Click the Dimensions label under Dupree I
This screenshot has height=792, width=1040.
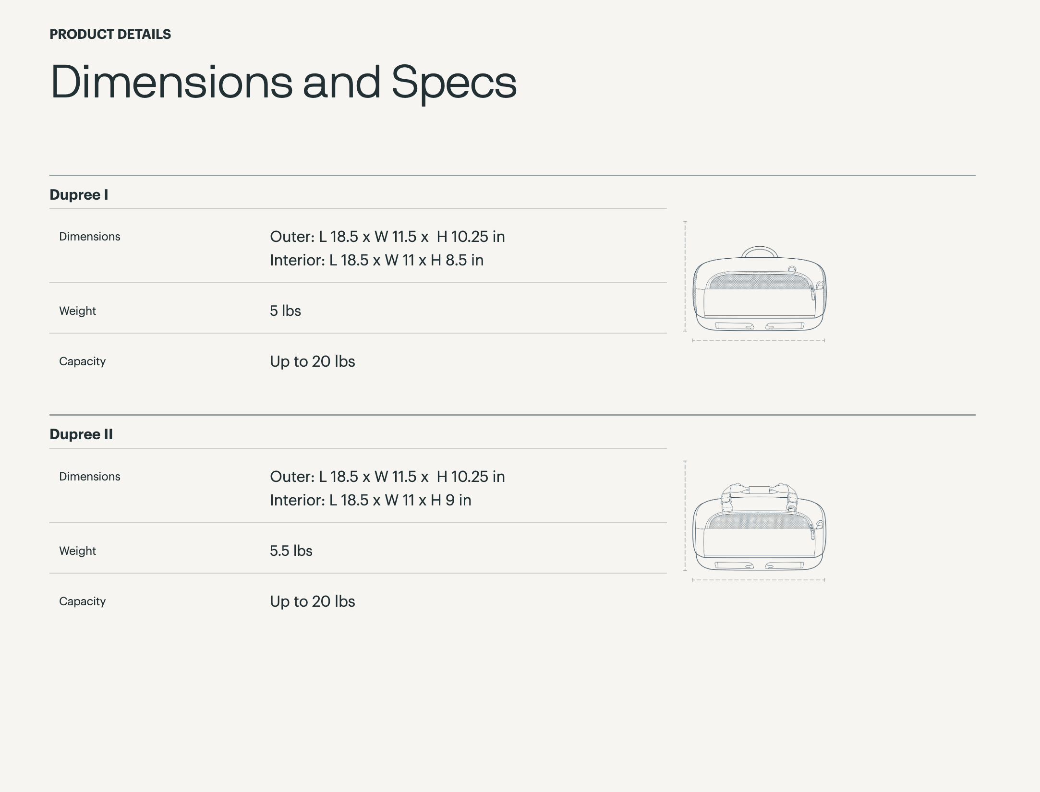coord(90,237)
